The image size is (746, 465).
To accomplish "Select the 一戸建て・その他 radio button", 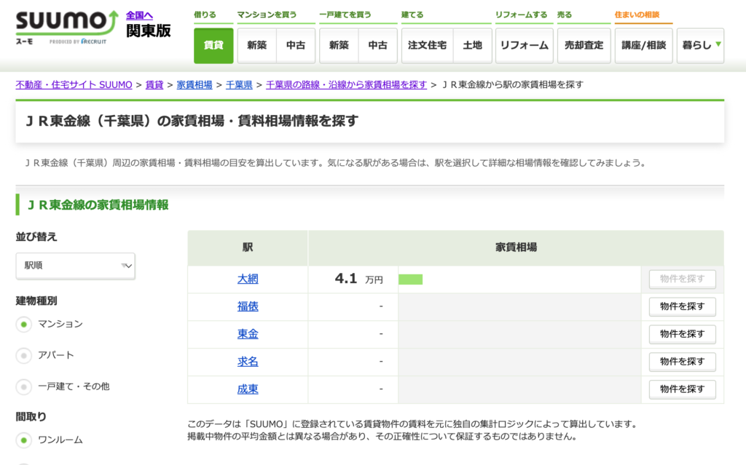I will click(24, 387).
